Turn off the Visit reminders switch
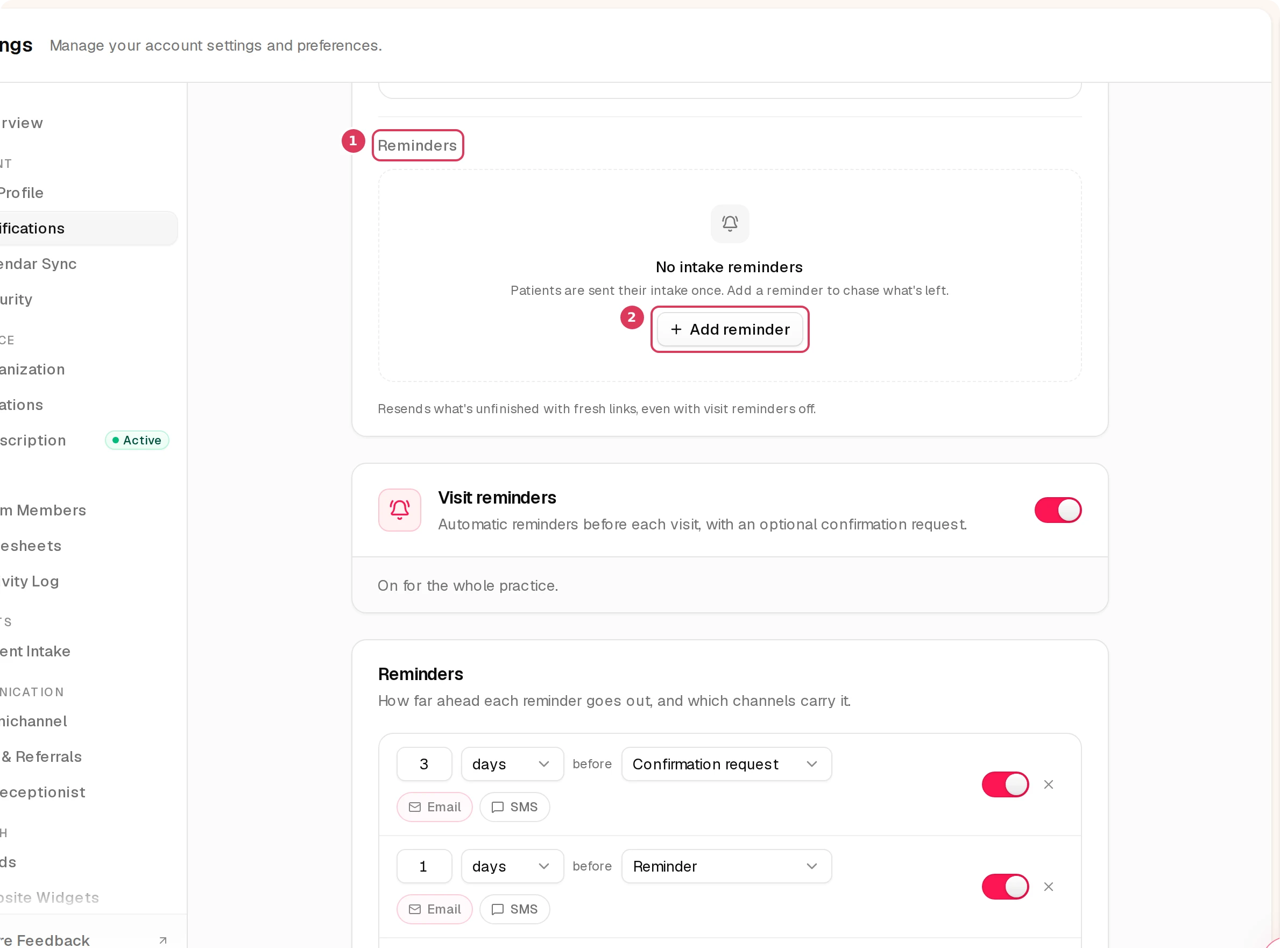 (1057, 510)
